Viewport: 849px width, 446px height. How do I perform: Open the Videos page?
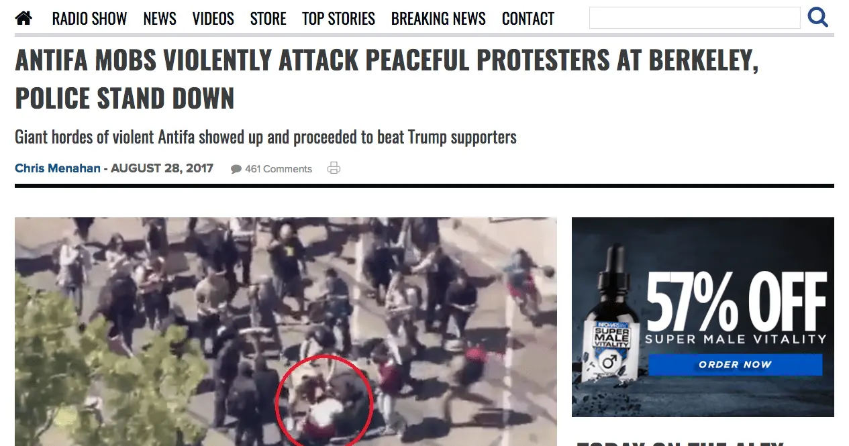click(213, 19)
